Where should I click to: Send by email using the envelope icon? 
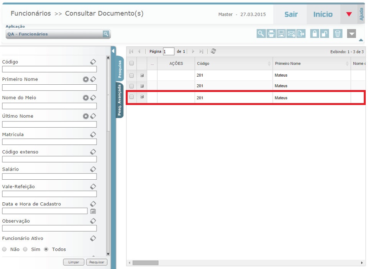(291, 34)
